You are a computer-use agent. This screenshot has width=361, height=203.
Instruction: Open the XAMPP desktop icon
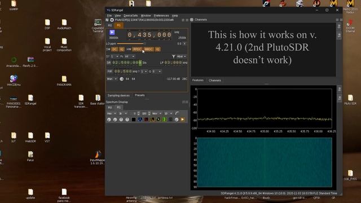point(14,6)
